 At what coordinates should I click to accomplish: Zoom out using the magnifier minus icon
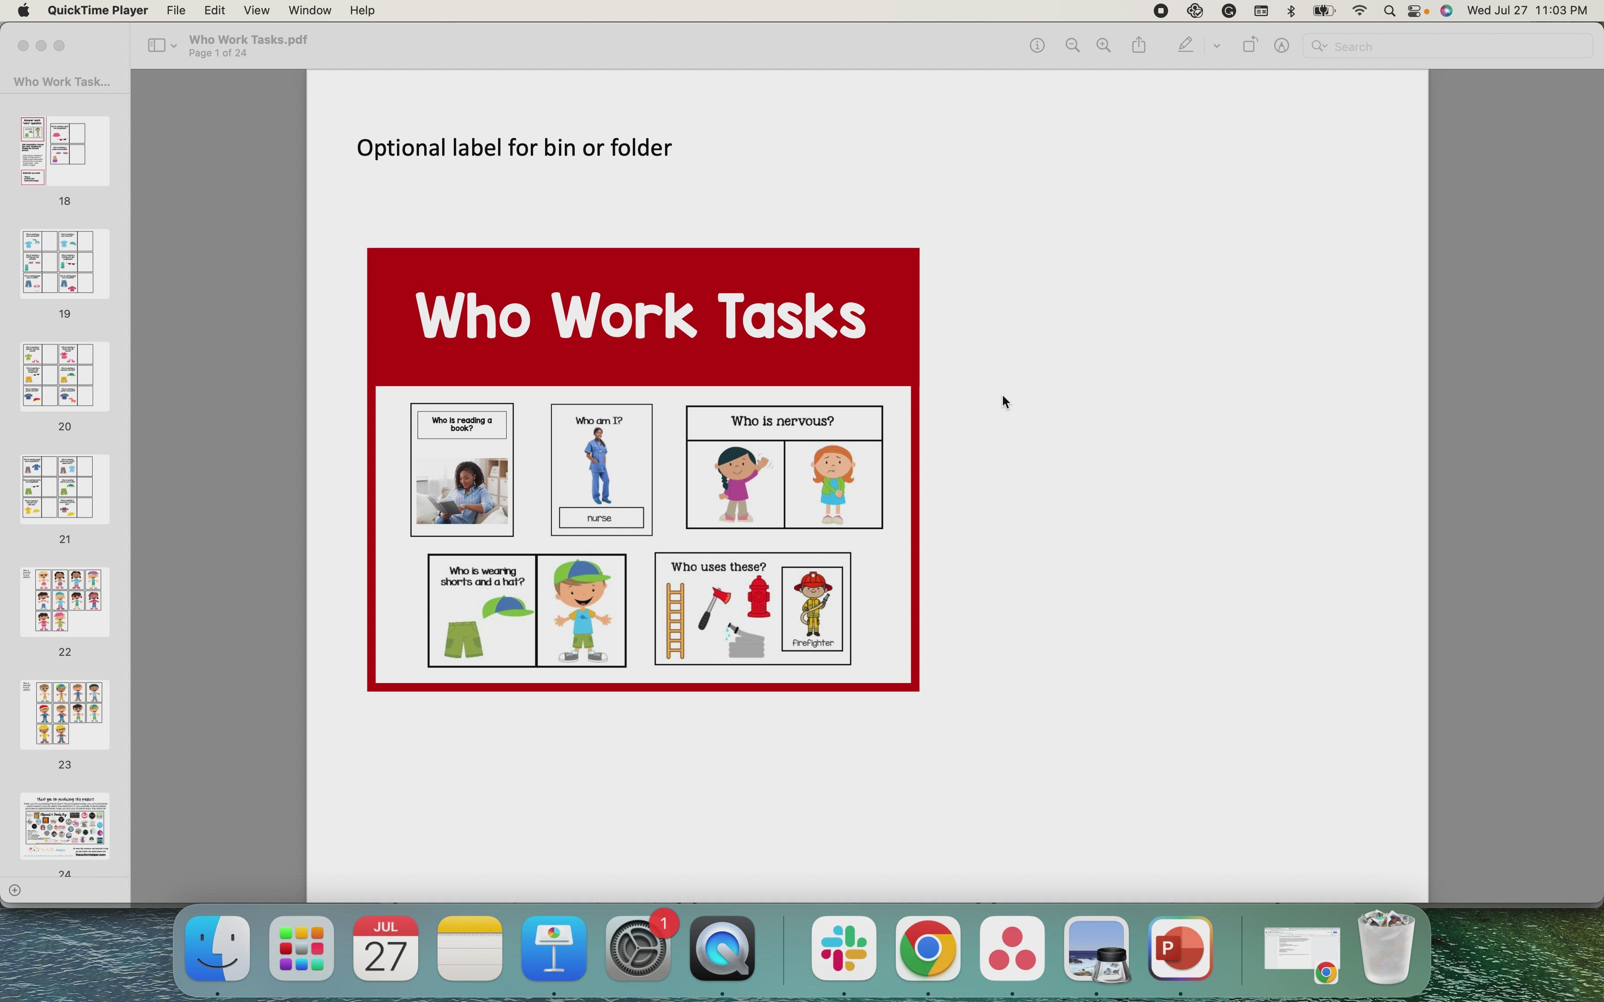point(1072,45)
